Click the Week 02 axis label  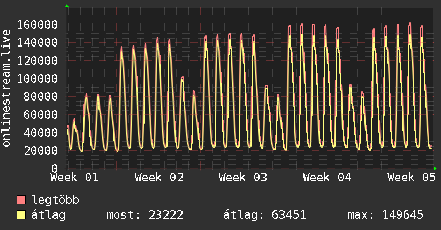coord(159,178)
